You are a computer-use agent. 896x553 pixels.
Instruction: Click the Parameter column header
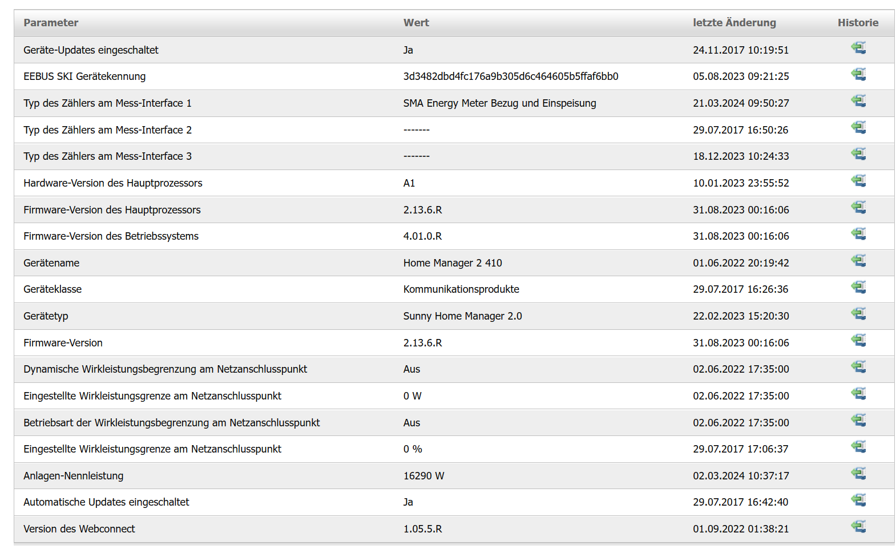pos(51,23)
